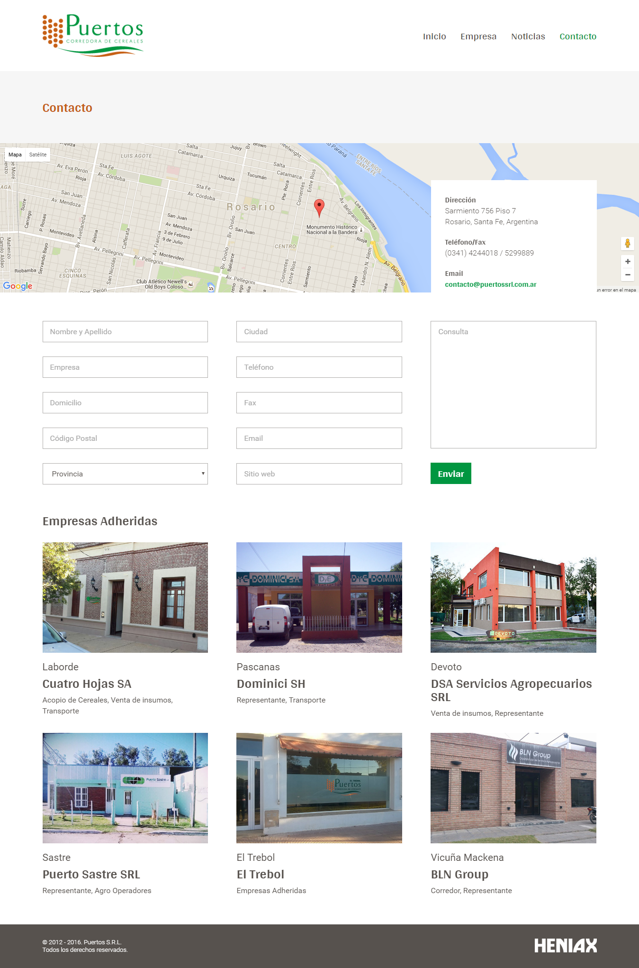Image resolution: width=639 pixels, height=968 pixels.
Task: Focus the Ciudad input field
Action: point(319,331)
